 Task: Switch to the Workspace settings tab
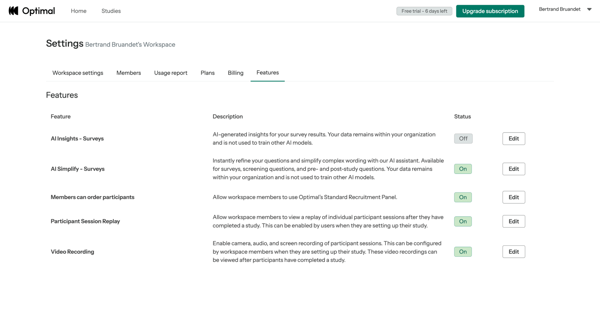click(x=78, y=73)
